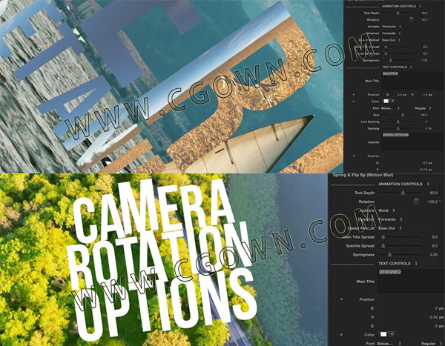Open Direction 'Forwards' dropdown in lower inspector

391,219
